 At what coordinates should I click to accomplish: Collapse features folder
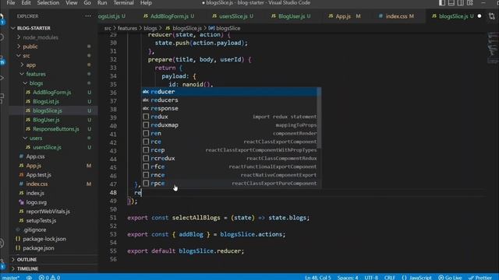point(36,75)
